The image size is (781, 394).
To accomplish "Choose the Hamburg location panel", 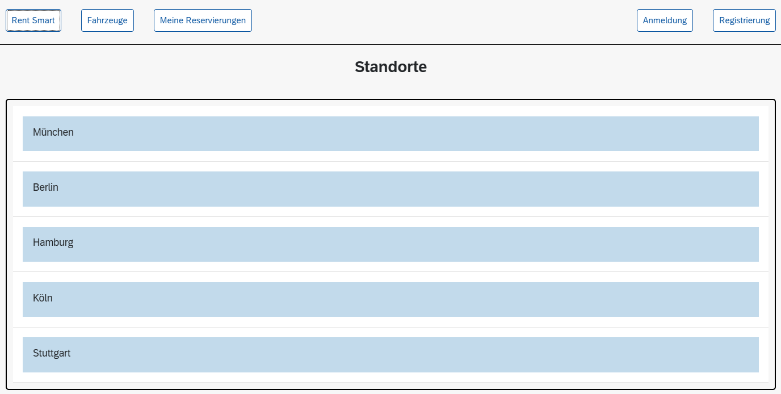I will 390,244.
